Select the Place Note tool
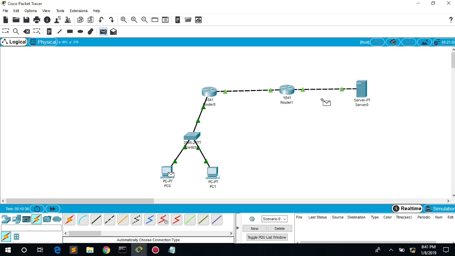This screenshot has width=455, height=256. [x=49, y=32]
